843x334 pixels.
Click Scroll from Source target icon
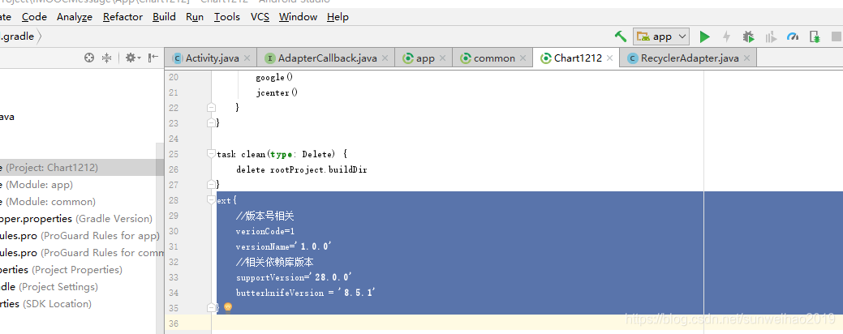(x=89, y=58)
